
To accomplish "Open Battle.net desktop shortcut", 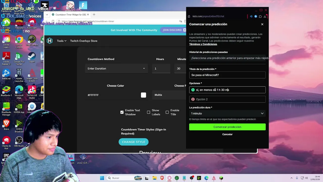I will (6, 74).
